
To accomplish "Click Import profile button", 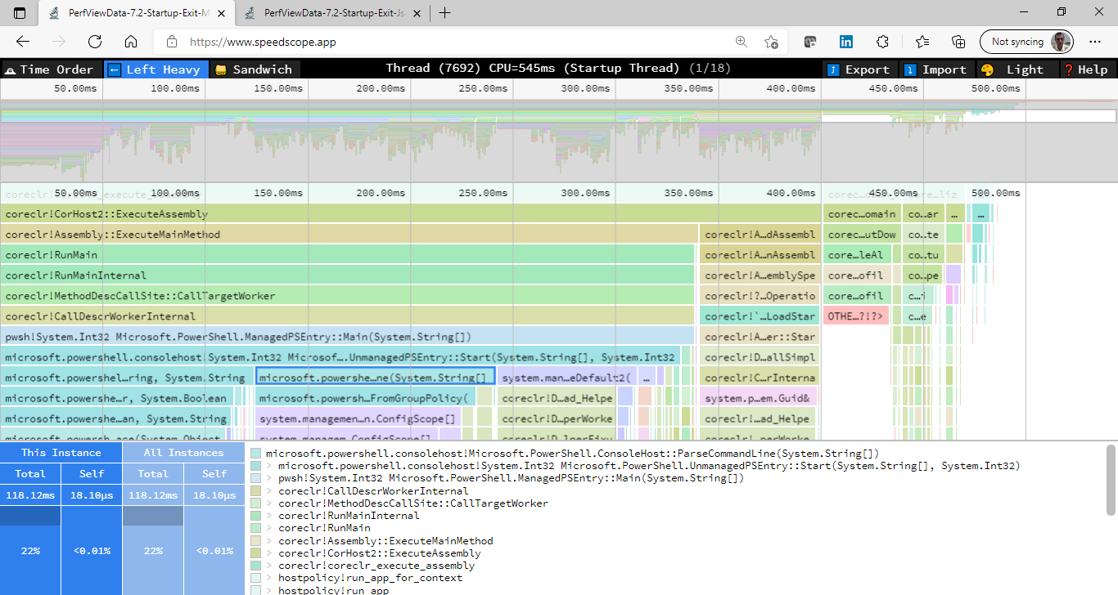I will click(x=935, y=69).
